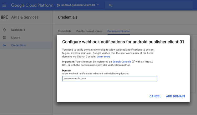Click the www.example.com domain input field
Screen dimensions: 197x115
pos(110,79)
